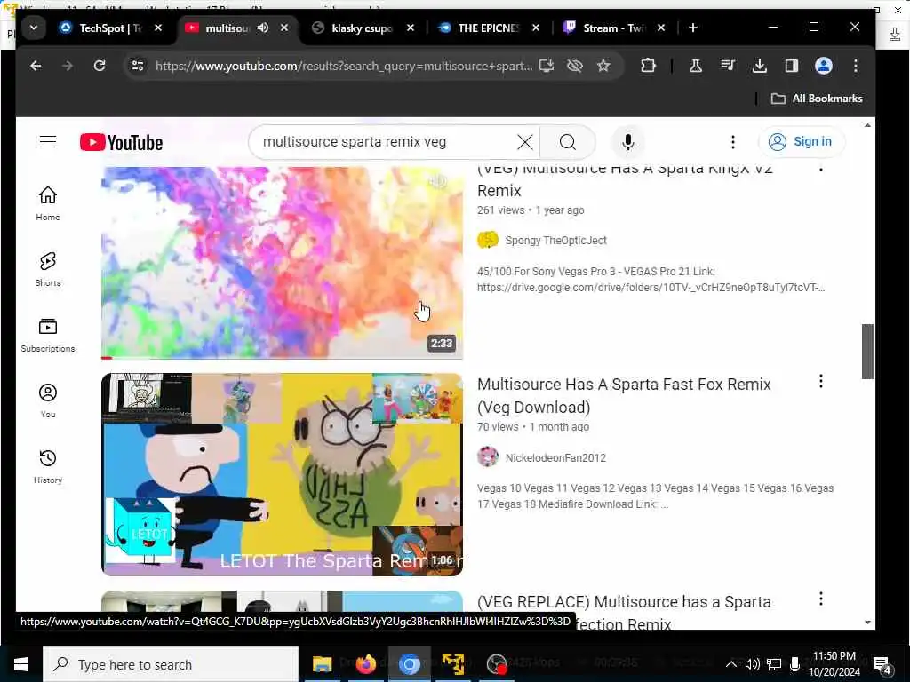Screen dimensions: 910x682
Task: Open Shorts in the sidebar
Action: coord(48,269)
